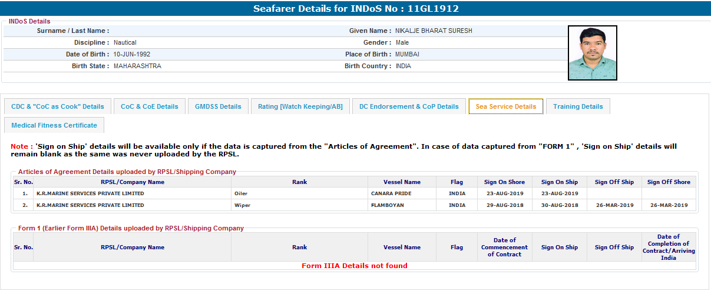Image resolution: width=711 pixels, height=291 pixels.
Task: Open the Medical Fitness Certificate tab
Action: coord(54,125)
